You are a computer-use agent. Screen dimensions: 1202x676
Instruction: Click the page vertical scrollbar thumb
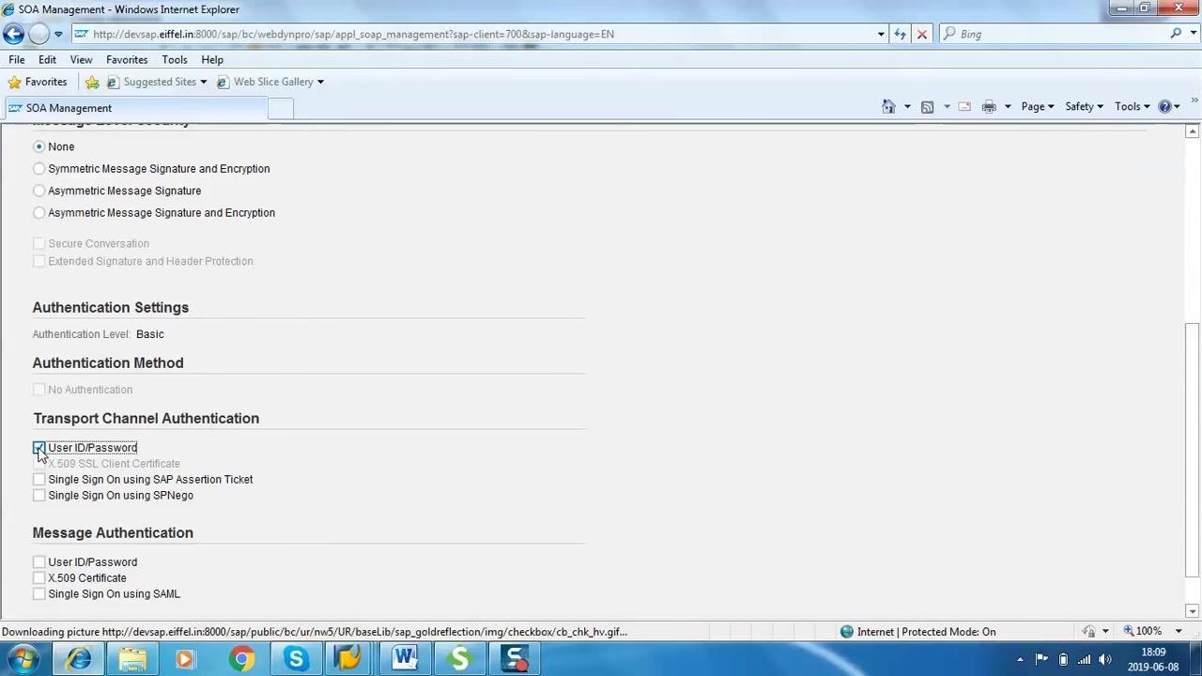(x=1193, y=451)
